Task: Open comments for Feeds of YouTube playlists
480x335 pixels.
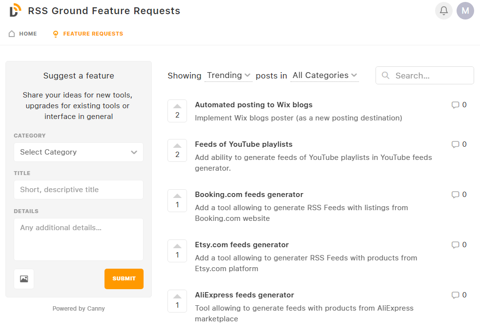Action: [459, 144]
